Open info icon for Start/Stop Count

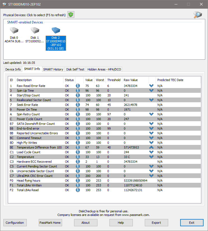[x=78, y=95]
